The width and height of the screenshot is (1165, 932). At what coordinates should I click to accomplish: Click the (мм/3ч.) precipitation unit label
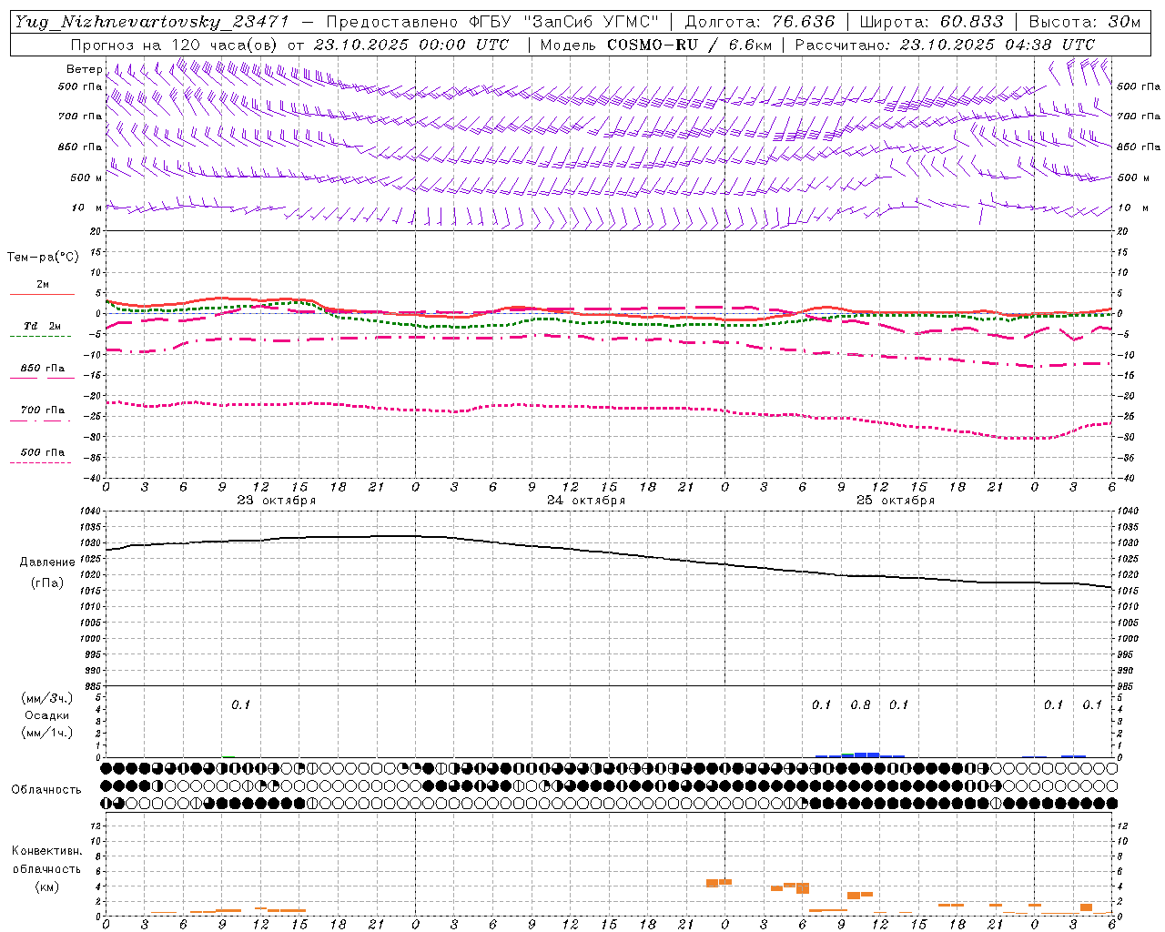click(x=47, y=699)
